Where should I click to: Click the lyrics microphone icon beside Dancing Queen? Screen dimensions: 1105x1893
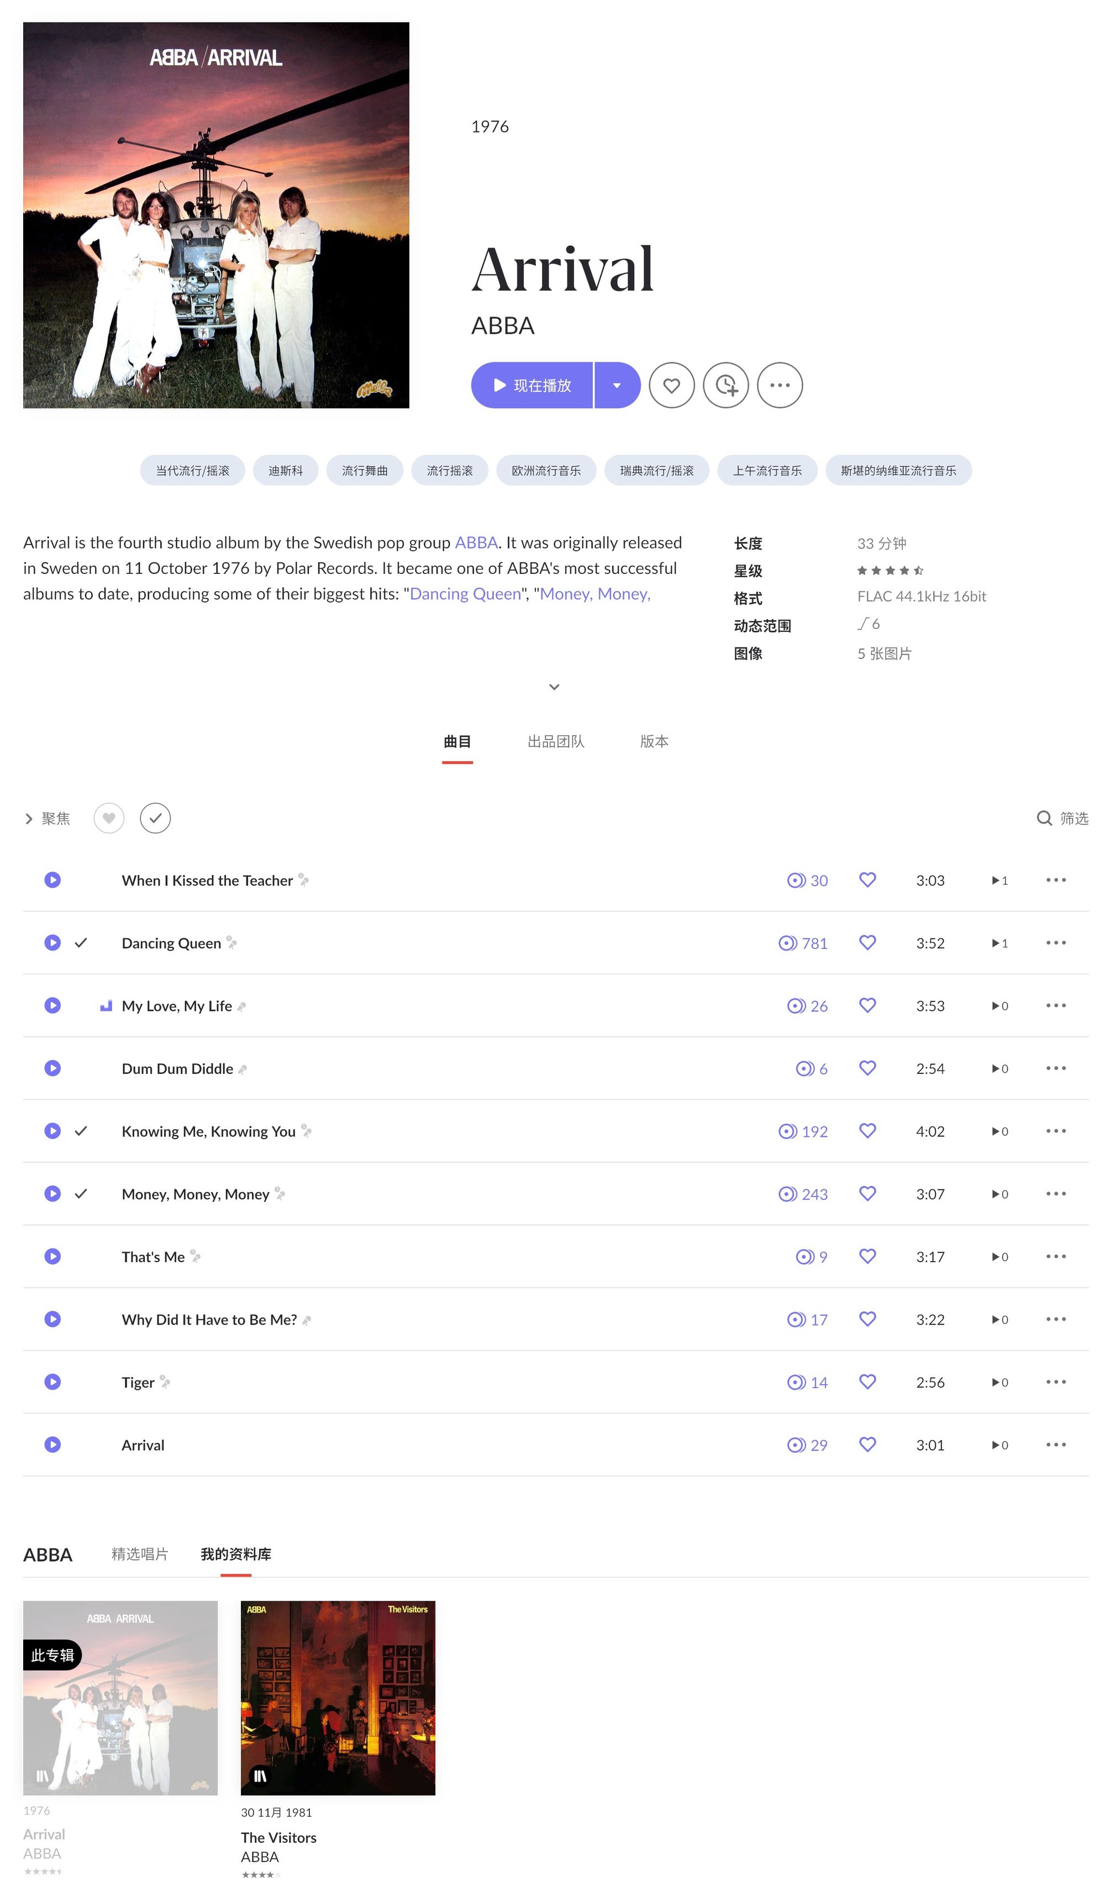coord(231,942)
